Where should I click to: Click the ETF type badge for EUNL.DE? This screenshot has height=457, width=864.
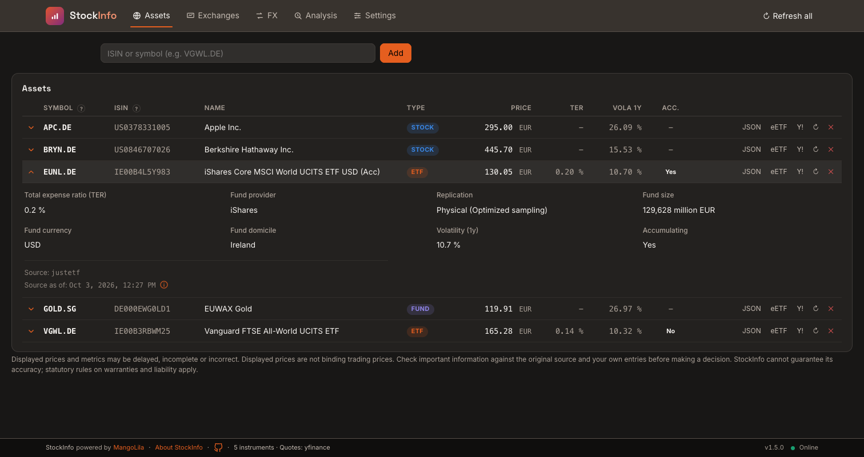(417, 172)
